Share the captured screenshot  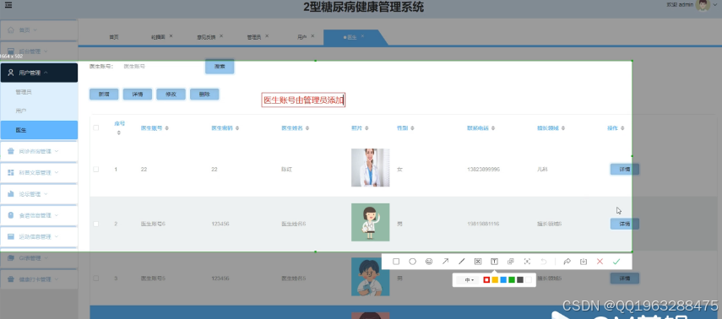pos(567,262)
